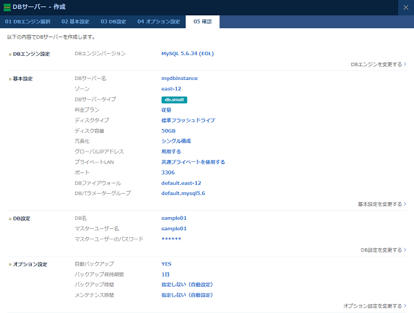Click the シングル構成 redundancy value

click(176, 141)
